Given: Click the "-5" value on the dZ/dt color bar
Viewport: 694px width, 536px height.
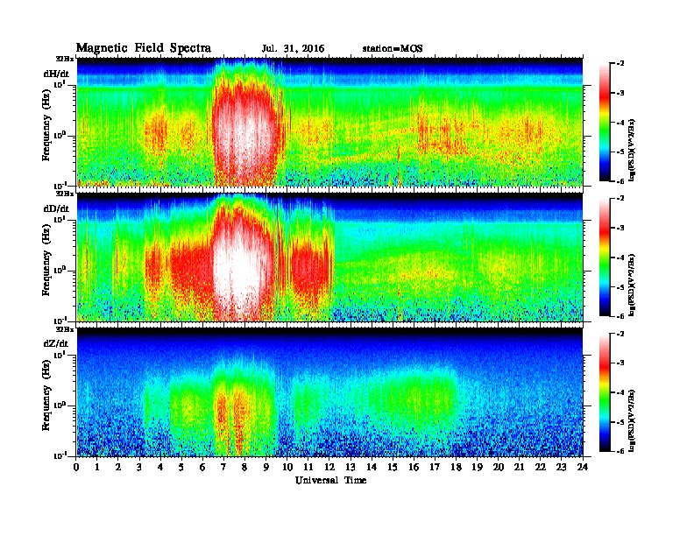Looking at the screenshot, I should (x=620, y=422).
